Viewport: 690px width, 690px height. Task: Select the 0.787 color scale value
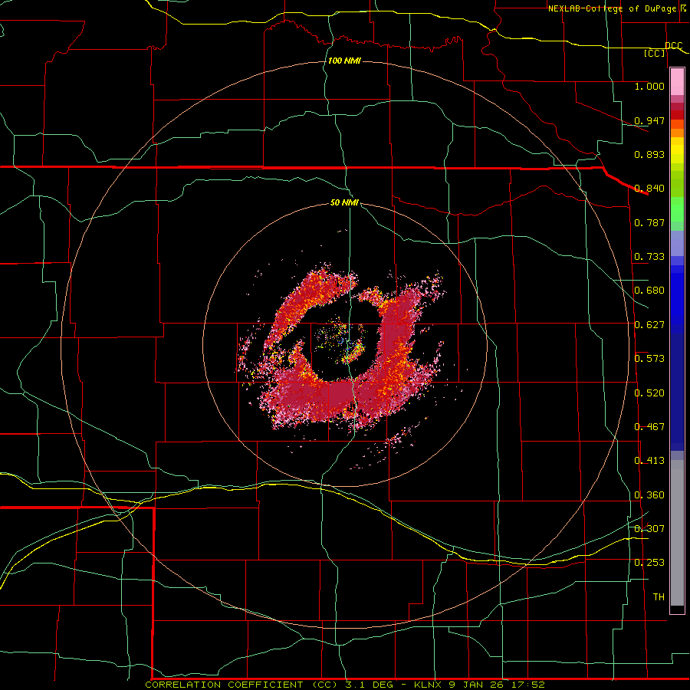tap(649, 222)
